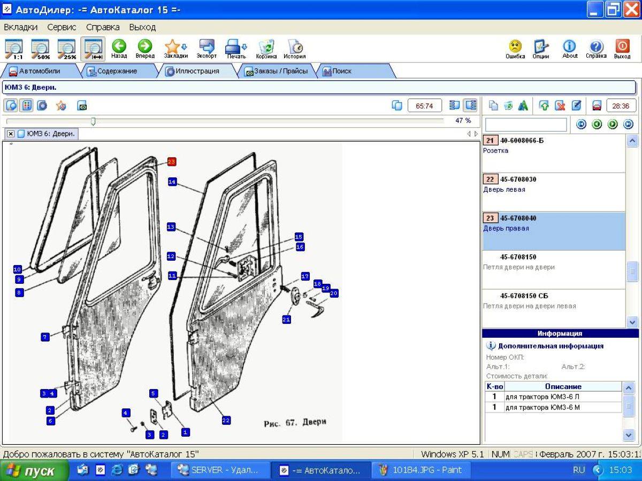Click red callout 23 on illustration

pyautogui.click(x=172, y=161)
